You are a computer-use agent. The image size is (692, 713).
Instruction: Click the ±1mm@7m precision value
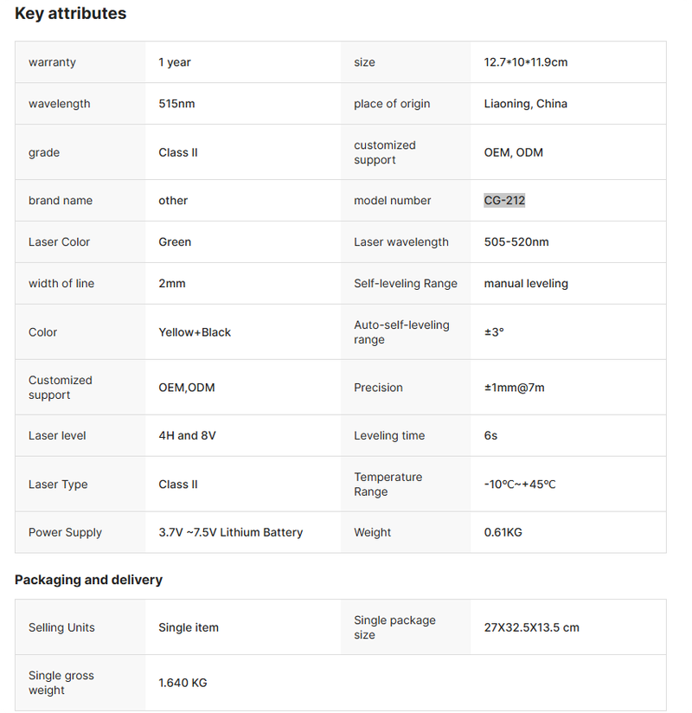(x=514, y=388)
